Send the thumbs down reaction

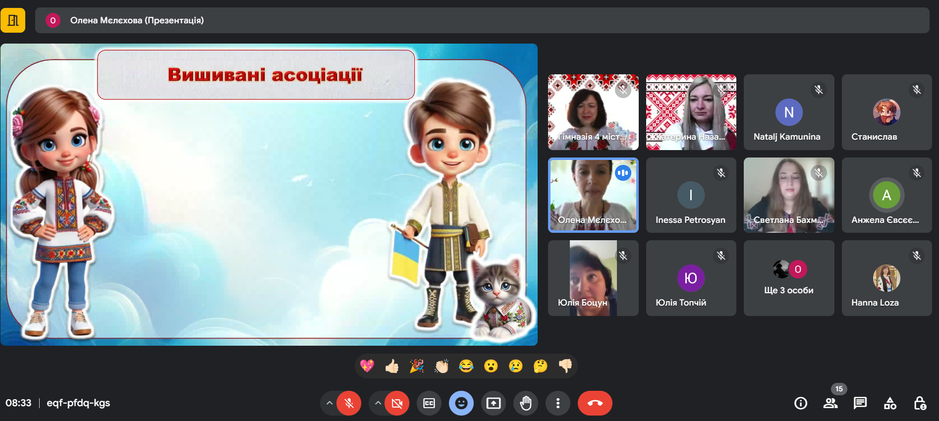[x=565, y=366]
